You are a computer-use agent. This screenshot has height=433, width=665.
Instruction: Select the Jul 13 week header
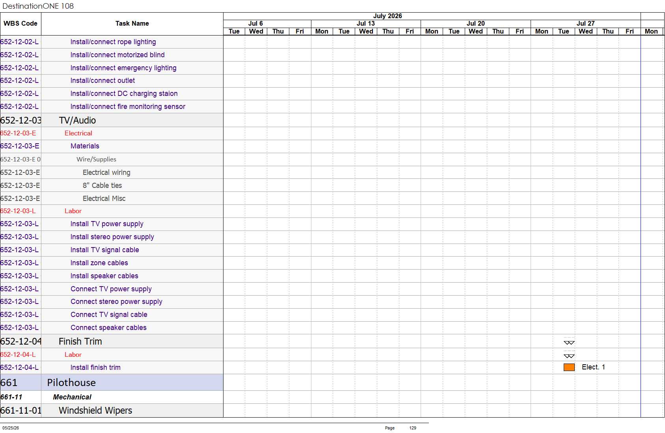(x=366, y=24)
